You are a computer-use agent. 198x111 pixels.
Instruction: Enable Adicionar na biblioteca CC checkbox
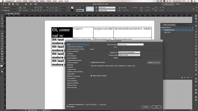pyautogui.click(x=67, y=105)
